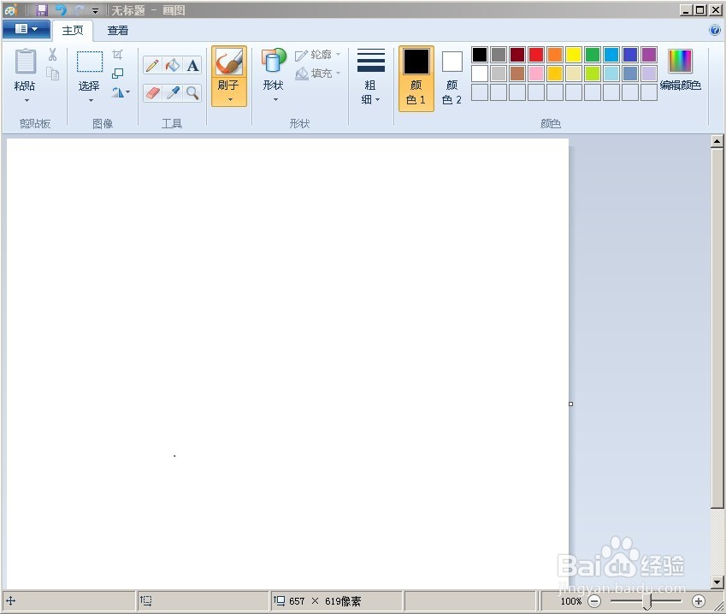Screen dimensions: 726x614
Task: Open the Customize Quick Access Toolbar dropdown
Action: 95,10
